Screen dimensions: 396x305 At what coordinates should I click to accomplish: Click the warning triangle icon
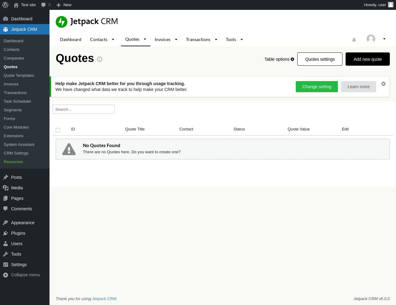click(69, 149)
